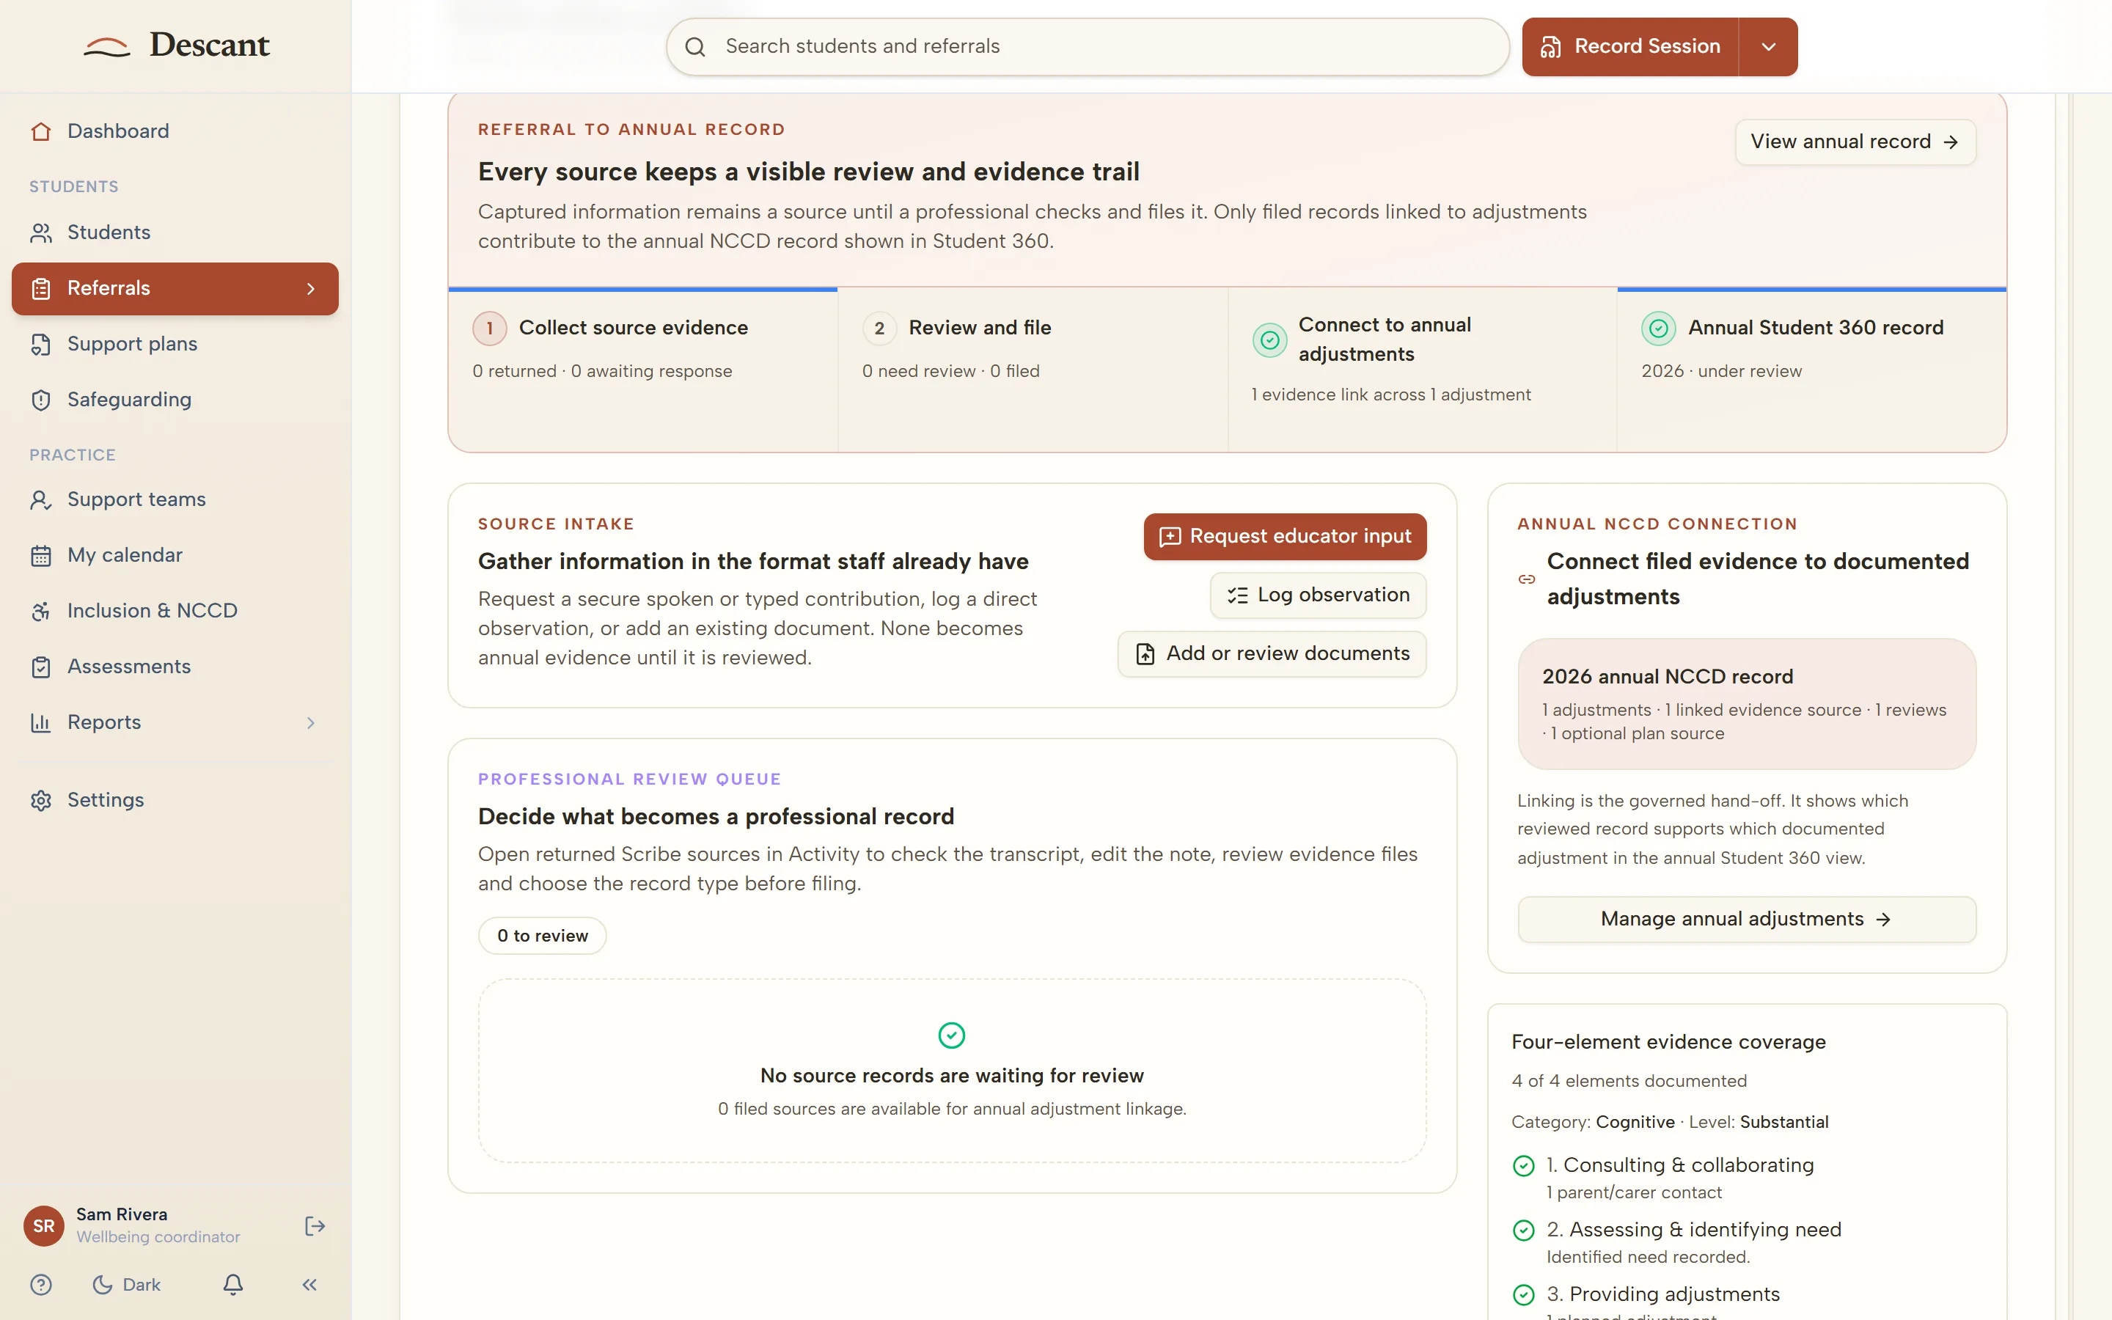Toggle Dark mode
The width and height of the screenshot is (2112, 1320).
[x=127, y=1284]
